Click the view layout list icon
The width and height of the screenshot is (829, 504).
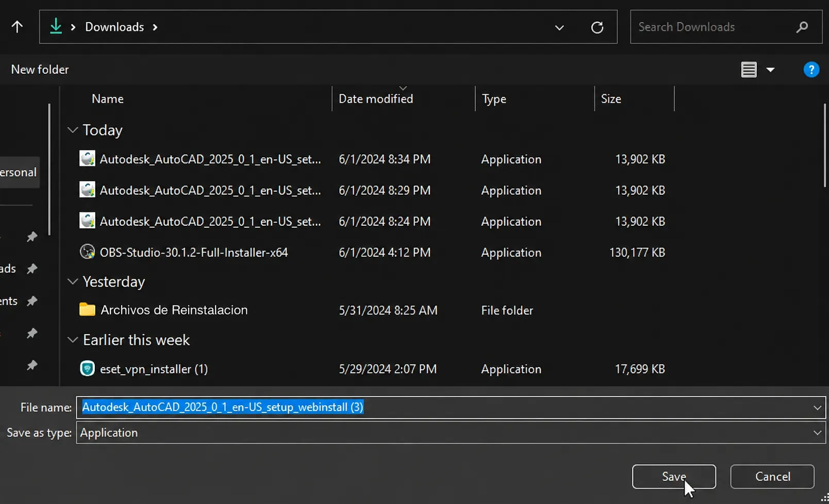point(749,69)
